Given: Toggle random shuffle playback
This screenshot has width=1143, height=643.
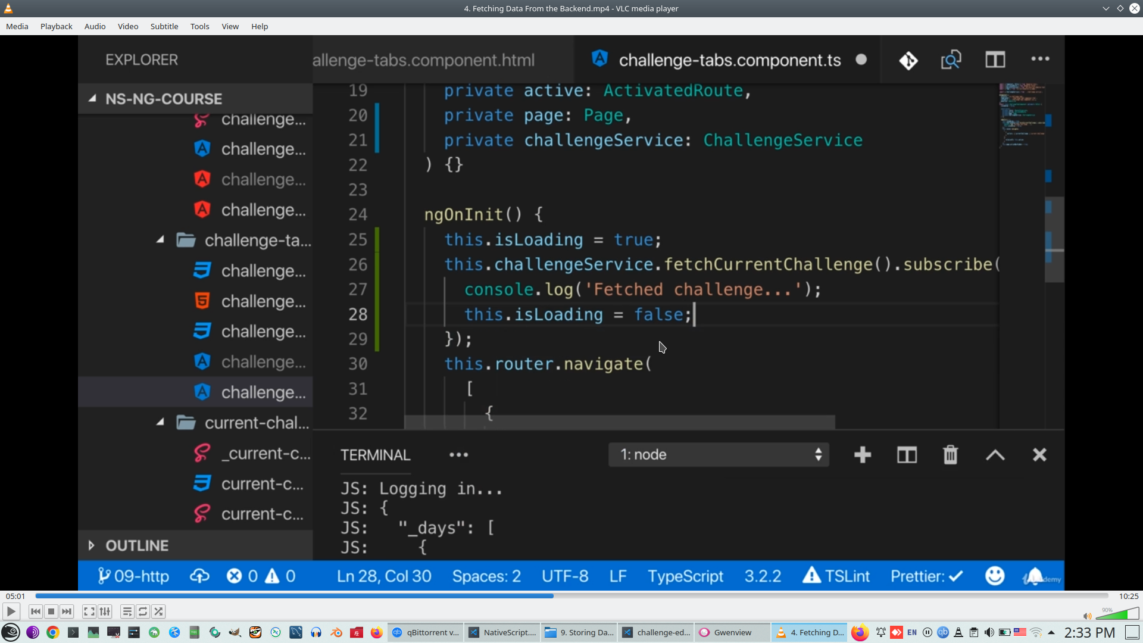Looking at the screenshot, I should [x=158, y=611].
